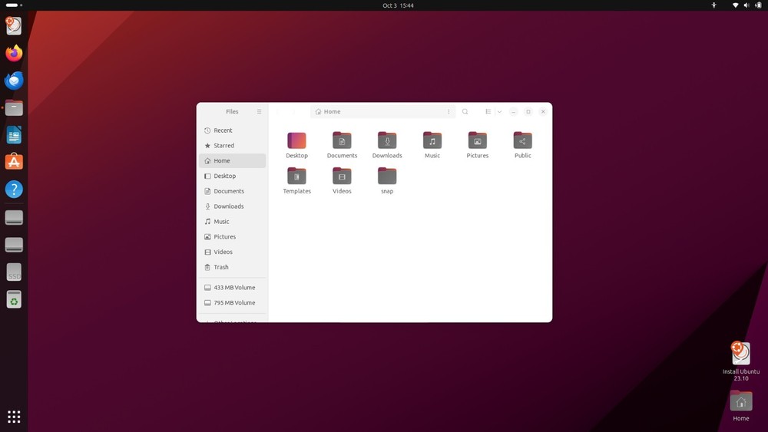
Task: Click the Files icon in the dock
Action: [x=14, y=107]
